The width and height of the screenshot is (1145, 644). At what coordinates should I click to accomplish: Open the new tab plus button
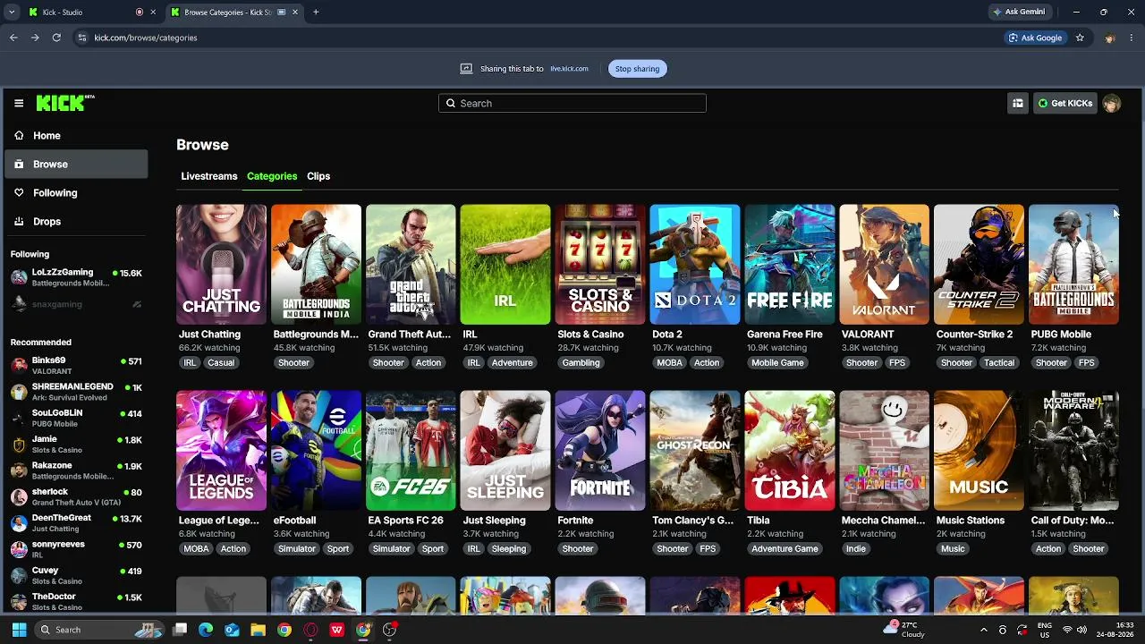316,13
